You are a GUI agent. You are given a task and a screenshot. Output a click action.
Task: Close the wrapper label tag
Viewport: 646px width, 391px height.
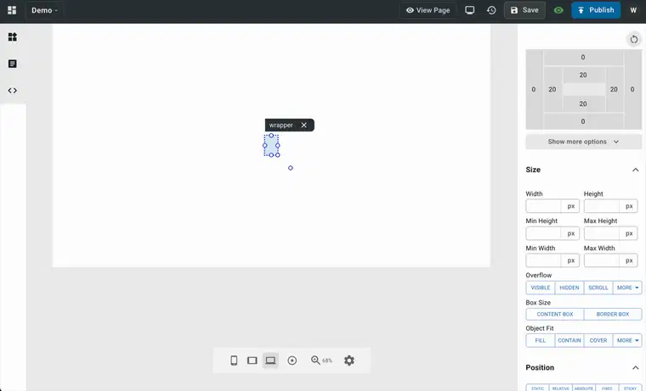pyautogui.click(x=303, y=125)
